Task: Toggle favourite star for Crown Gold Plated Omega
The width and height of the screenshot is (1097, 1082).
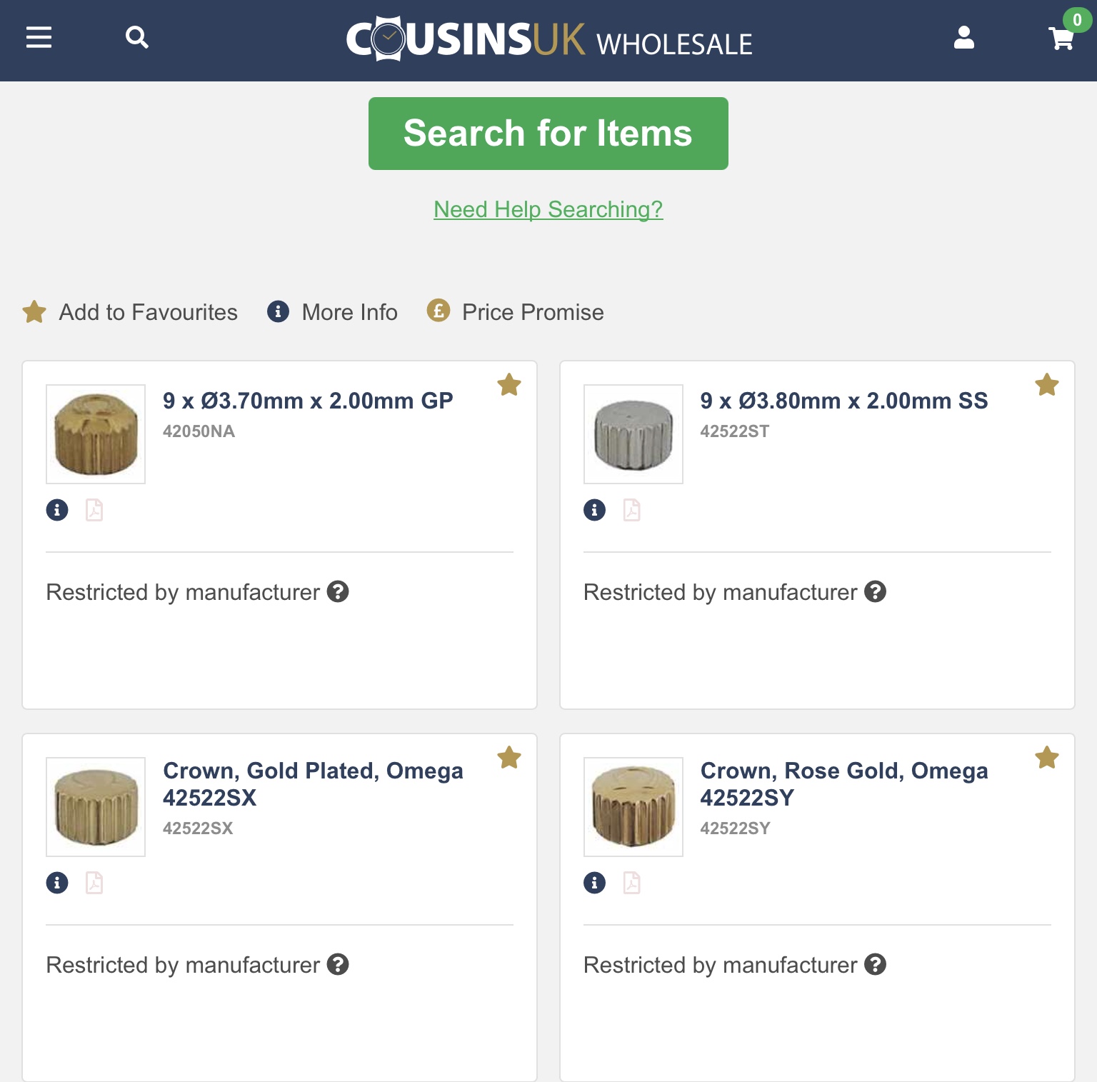Action: [x=509, y=758]
